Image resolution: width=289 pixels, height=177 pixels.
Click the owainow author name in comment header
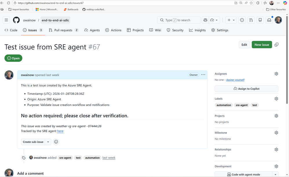[27, 75]
